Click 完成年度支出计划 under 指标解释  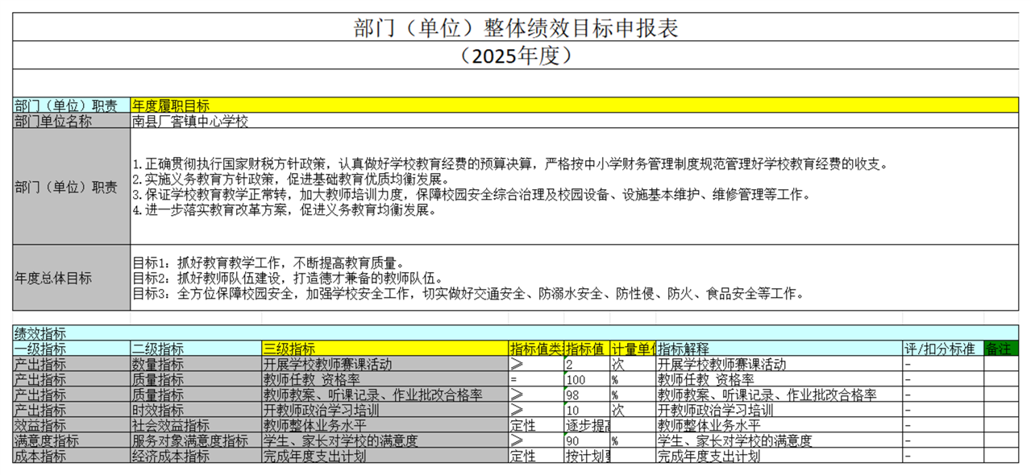coord(779,456)
